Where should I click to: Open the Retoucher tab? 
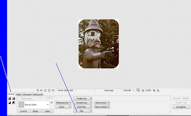pos(38,94)
